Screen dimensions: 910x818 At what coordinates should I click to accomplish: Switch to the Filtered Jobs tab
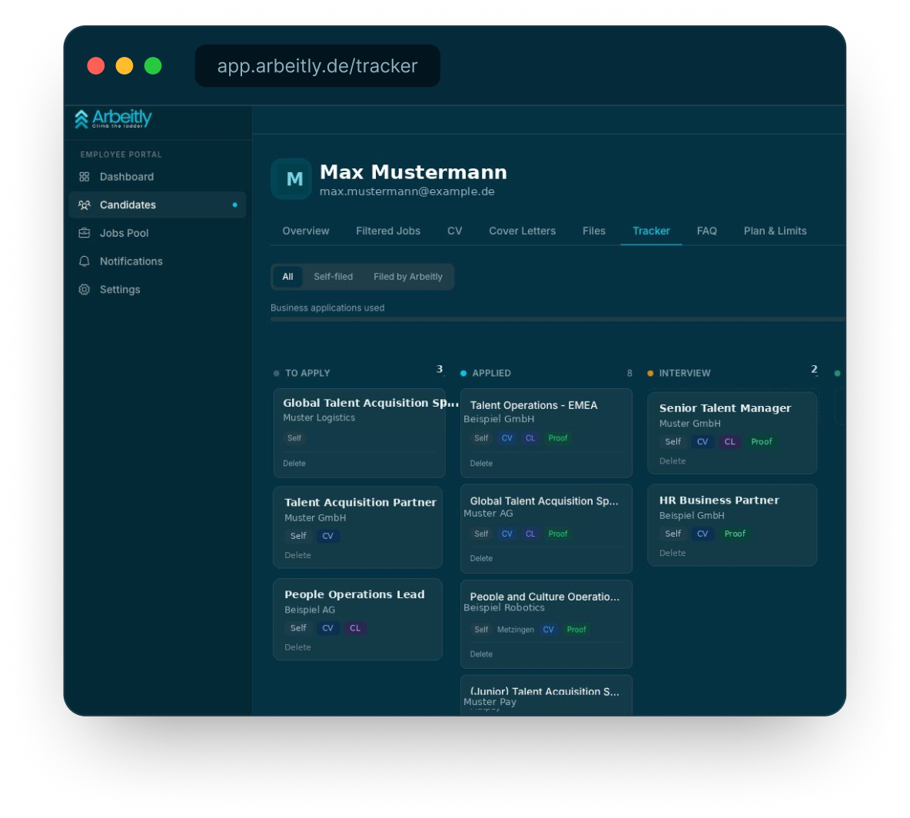coord(388,231)
